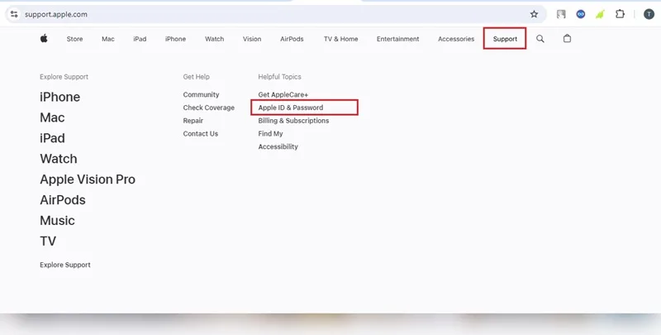
Task: Open the TV & Home nav item
Action: point(340,39)
